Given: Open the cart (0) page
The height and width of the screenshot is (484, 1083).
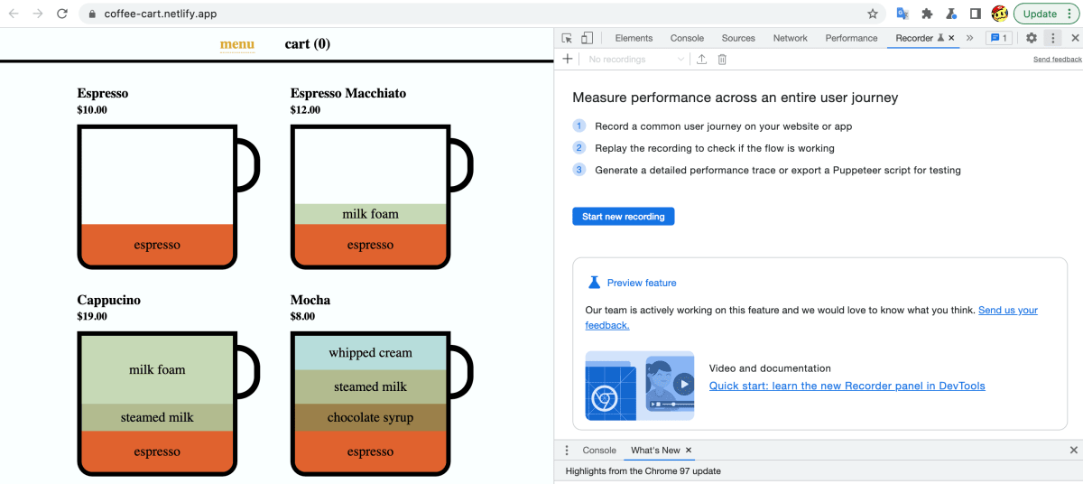Looking at the screenshot, I should pos(307,43).
